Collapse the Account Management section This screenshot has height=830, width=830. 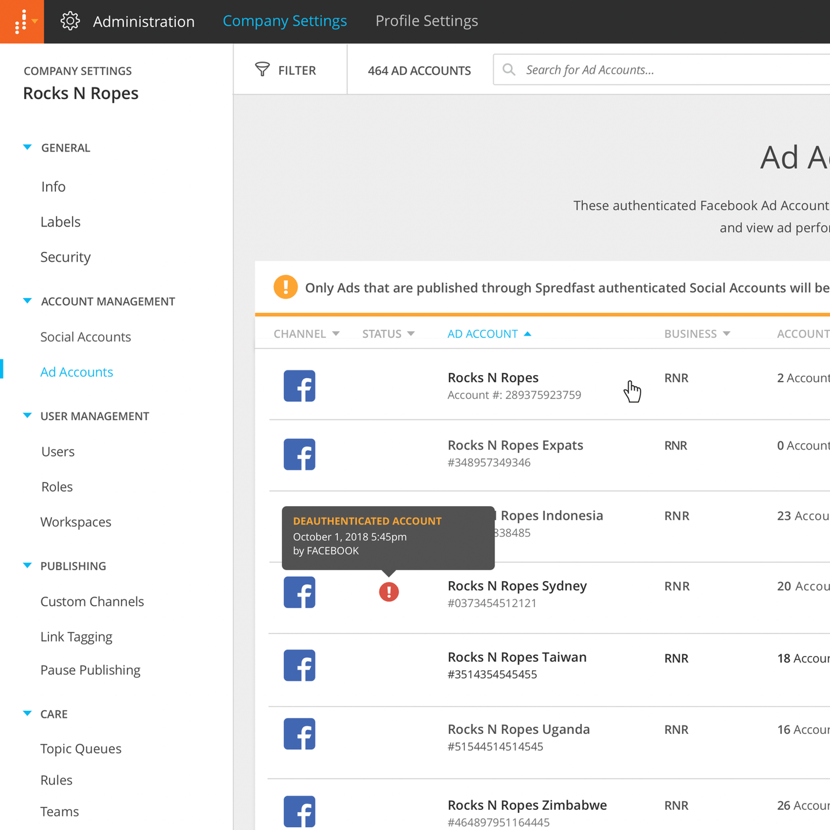[x=27, y=301]
